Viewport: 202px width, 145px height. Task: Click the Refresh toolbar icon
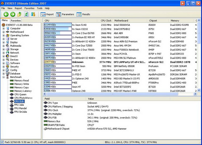[26, 14]
